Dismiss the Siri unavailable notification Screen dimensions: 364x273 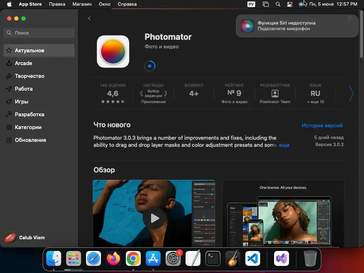coord(297,26)
